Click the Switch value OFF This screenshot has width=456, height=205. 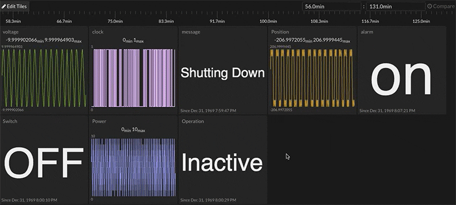click(44, 163)
